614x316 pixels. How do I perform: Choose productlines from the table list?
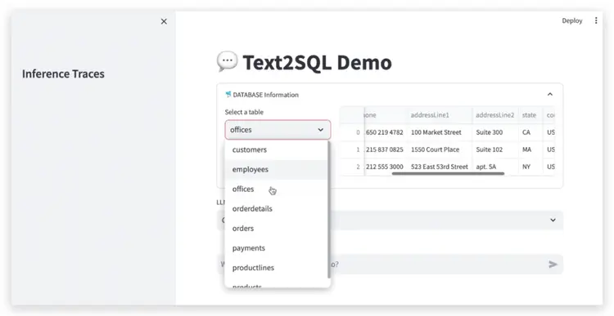276,268
